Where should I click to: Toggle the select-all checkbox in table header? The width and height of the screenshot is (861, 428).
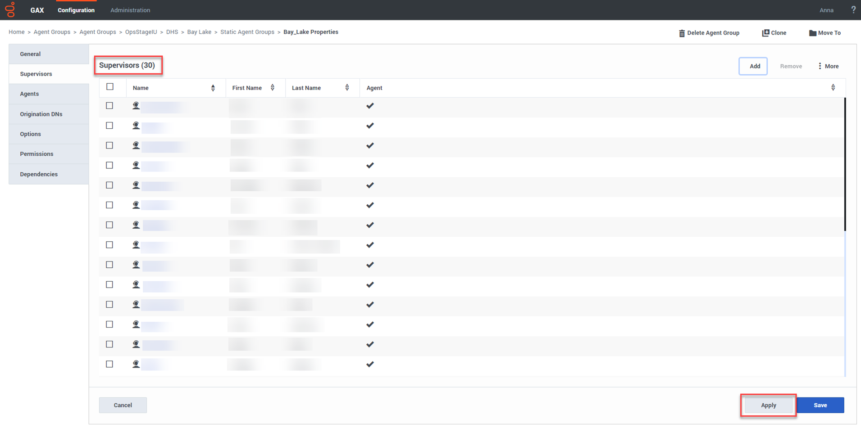(110, 87)
